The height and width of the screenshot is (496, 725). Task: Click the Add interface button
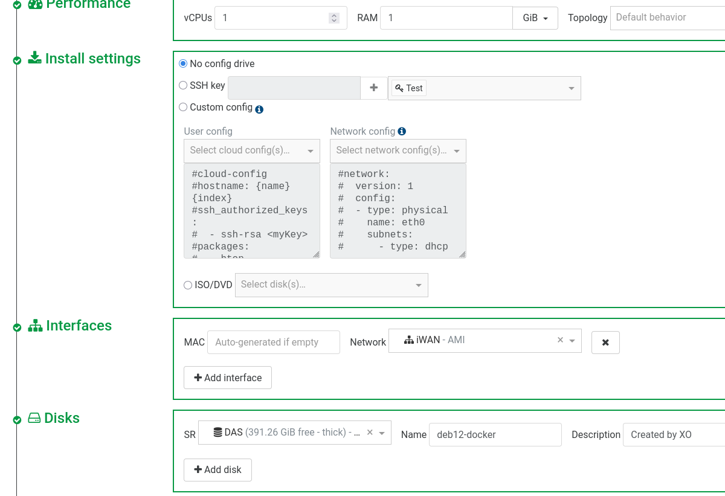tap(228, 378)
